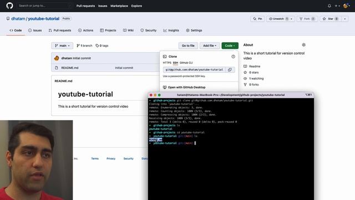Switch to the Insights tab
Image resolution: width=355 pixels, height=200 pixels.
coord(171,31)
